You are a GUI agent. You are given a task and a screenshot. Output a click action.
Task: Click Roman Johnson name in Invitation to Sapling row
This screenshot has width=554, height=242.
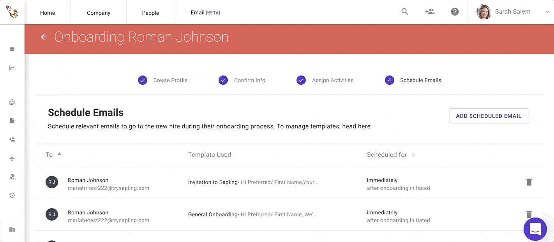tap(88, 180)
